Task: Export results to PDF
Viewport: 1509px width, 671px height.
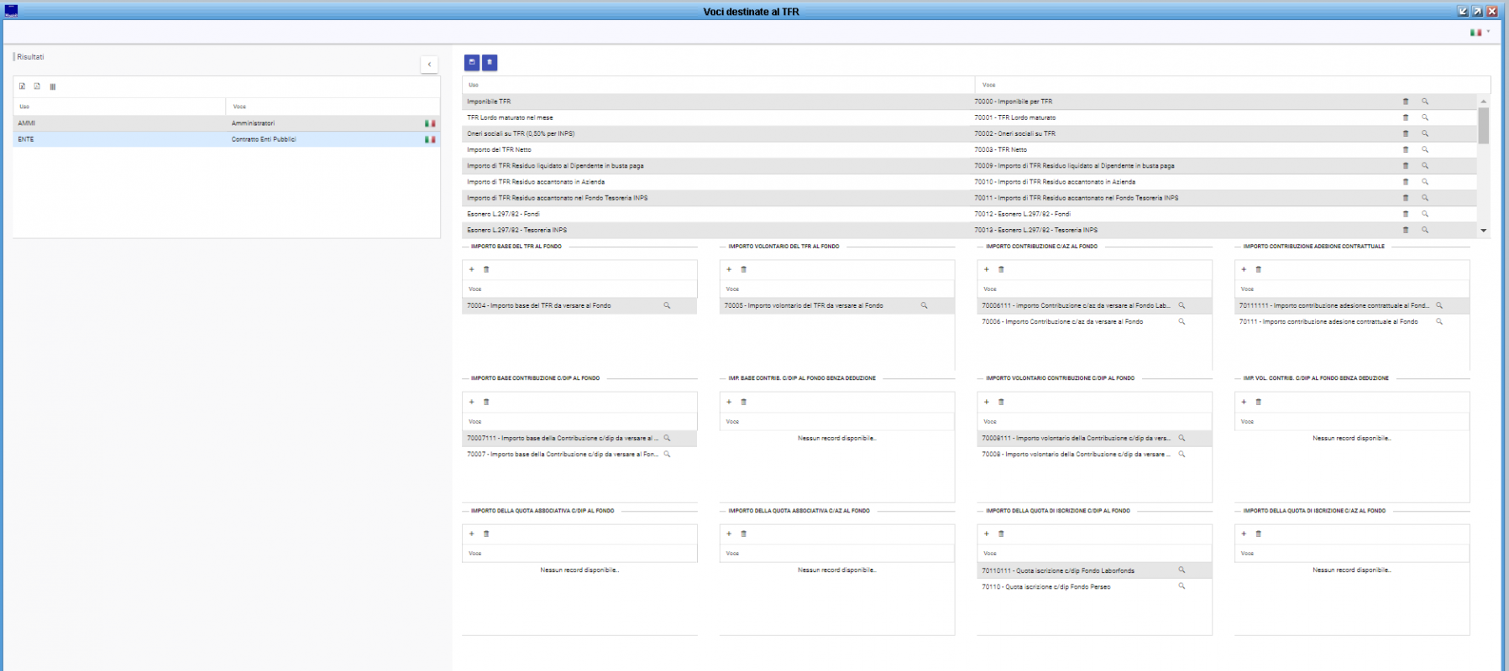Action: [x=37, y=86]
